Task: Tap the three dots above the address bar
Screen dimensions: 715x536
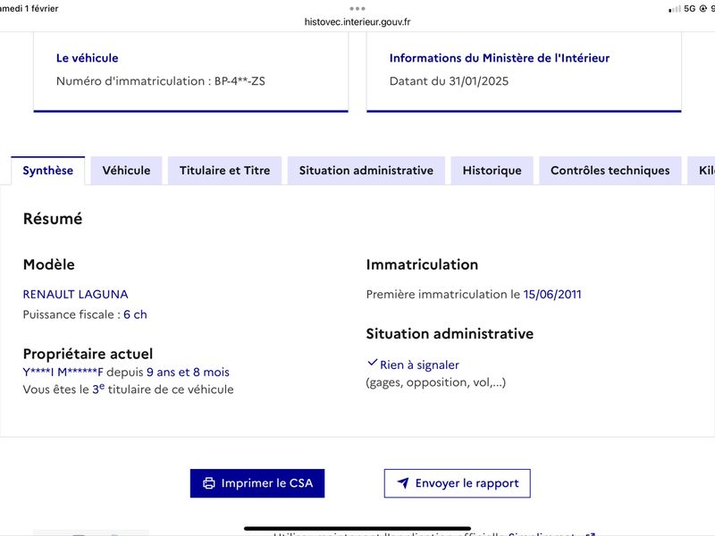Action: (x=357, y=8)
